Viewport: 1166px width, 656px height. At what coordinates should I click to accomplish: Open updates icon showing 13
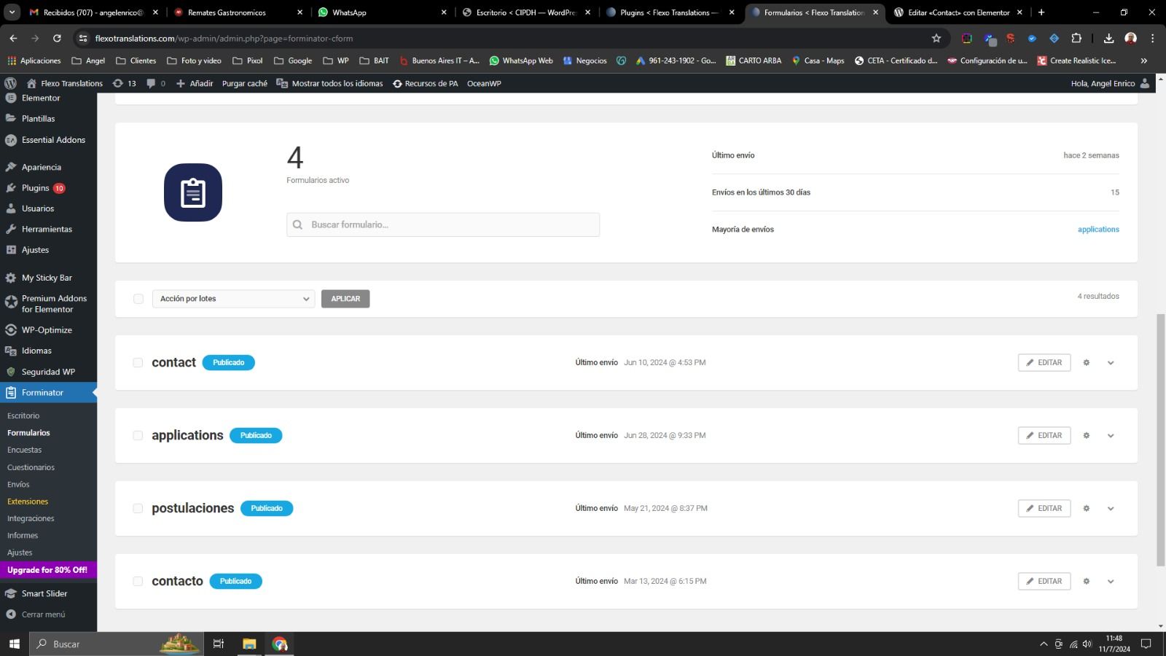[x=124, y=83]
